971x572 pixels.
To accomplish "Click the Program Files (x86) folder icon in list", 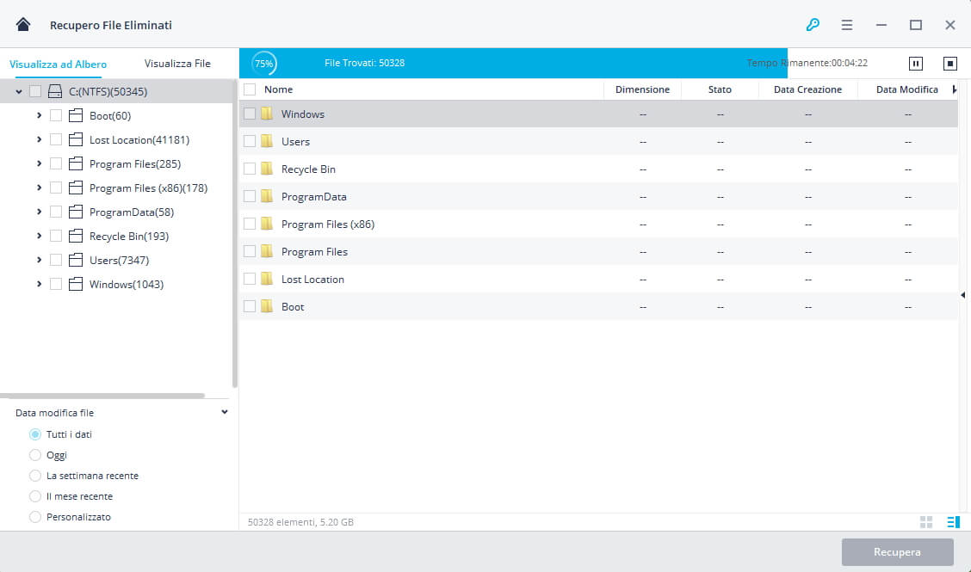I will pyautogui.click(x=267, y=224).
